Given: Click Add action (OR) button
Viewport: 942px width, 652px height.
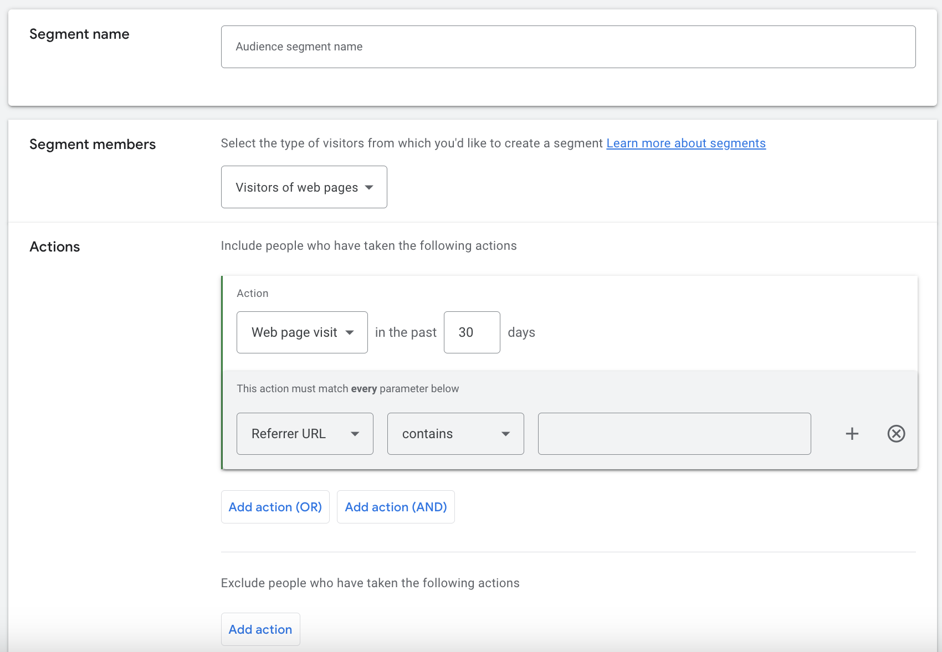Looking at the screenshot, I should pos(275,507).
